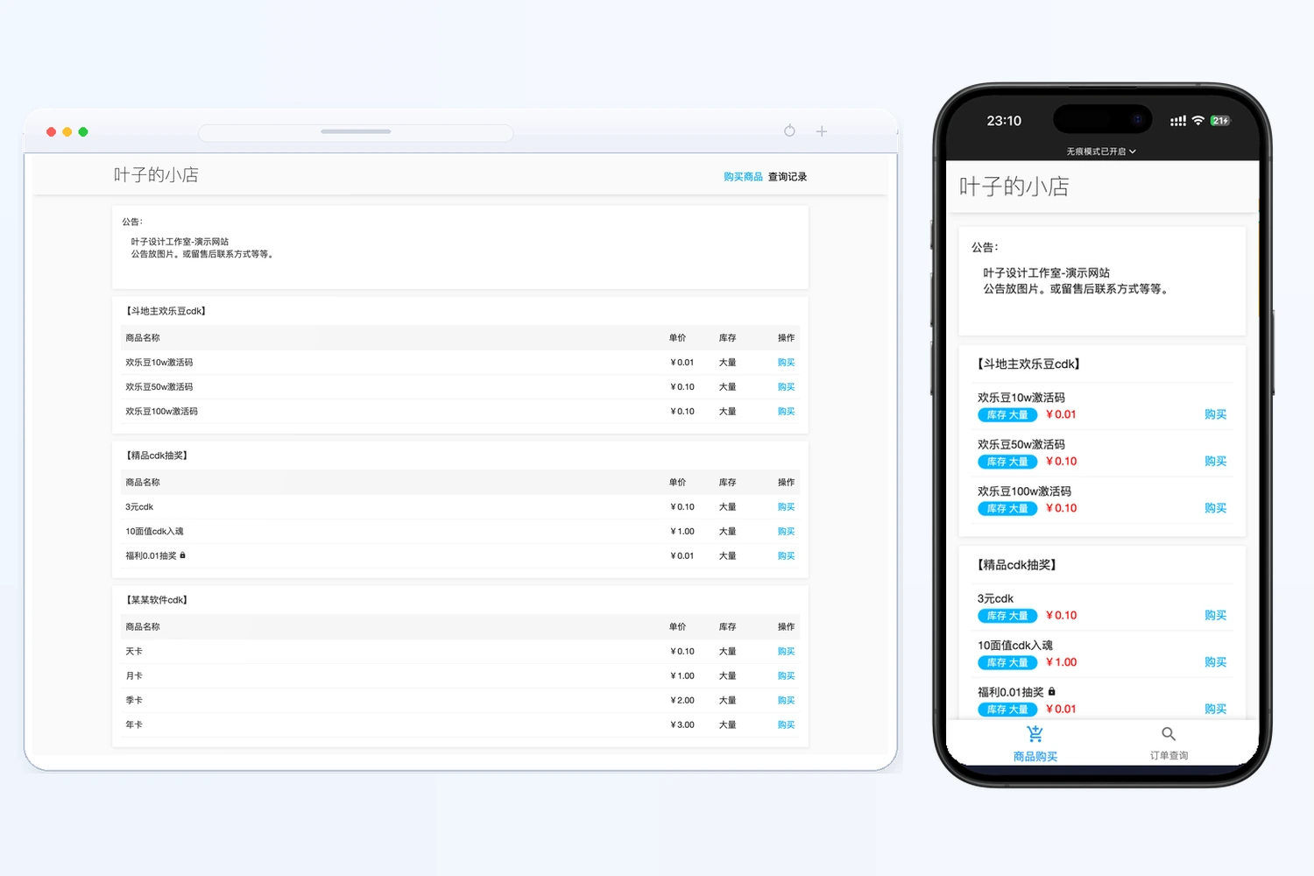Click the browser reload icon

coord(789,131)
